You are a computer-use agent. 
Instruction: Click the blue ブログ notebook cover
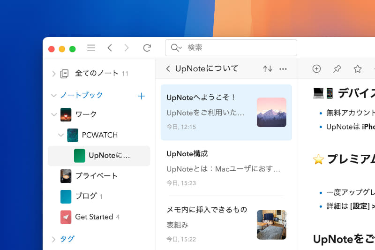coord(66,197)
